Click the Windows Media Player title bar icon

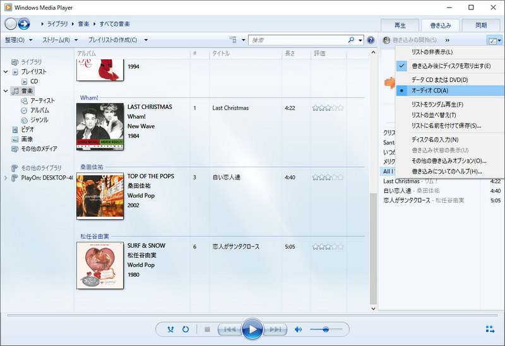coord(8,8)
